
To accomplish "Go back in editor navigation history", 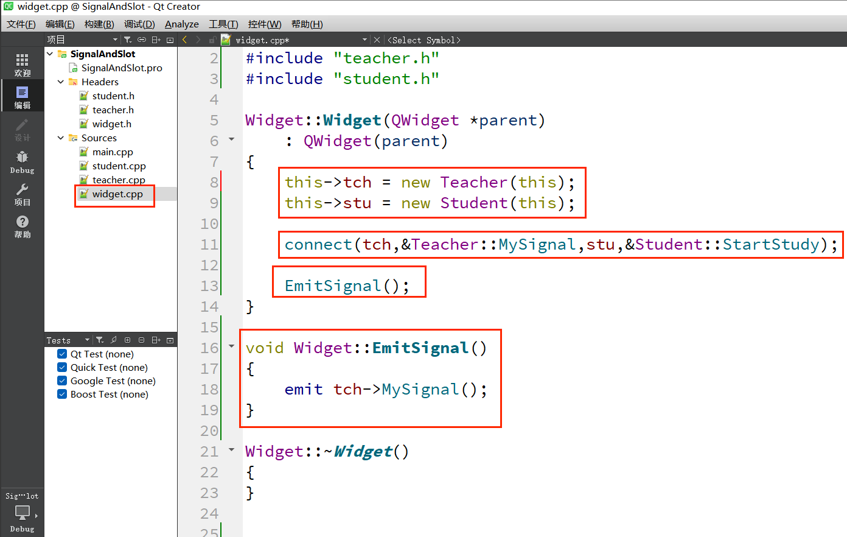I will point(185,40).
